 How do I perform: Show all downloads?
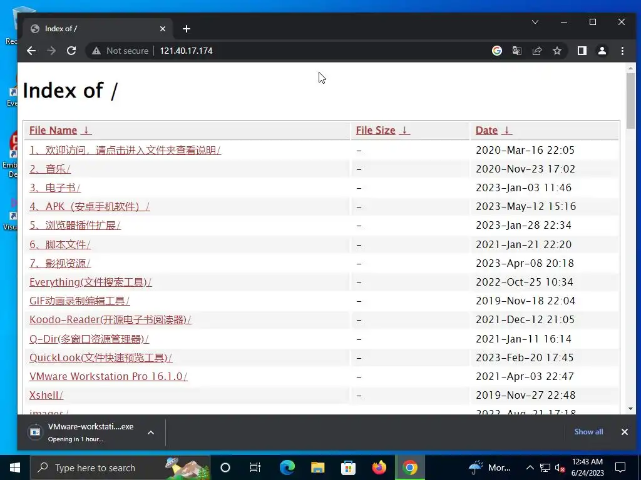(588, 432)
